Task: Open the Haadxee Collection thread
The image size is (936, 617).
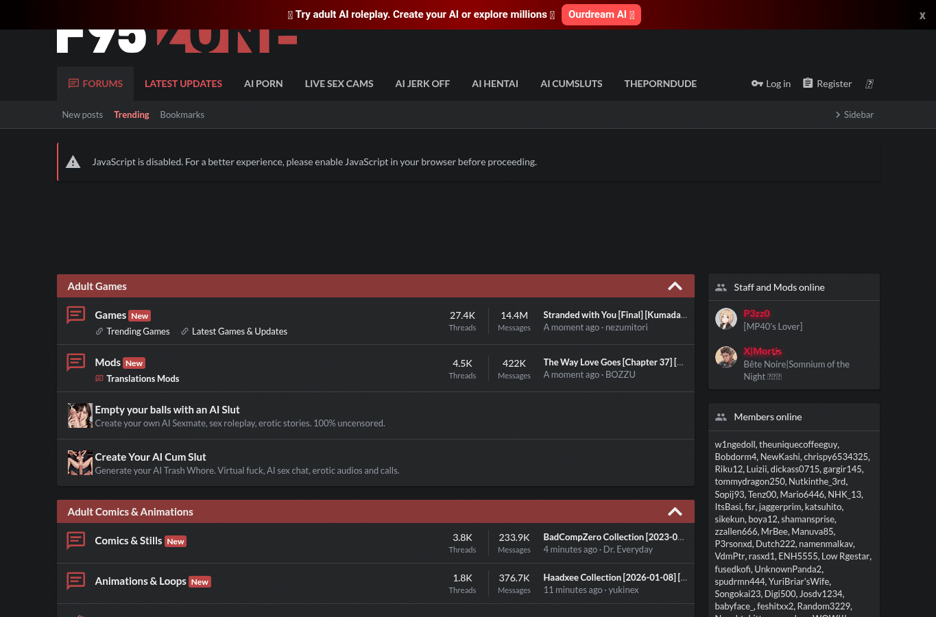Action: pyautogui.click(x=615, y=577)
